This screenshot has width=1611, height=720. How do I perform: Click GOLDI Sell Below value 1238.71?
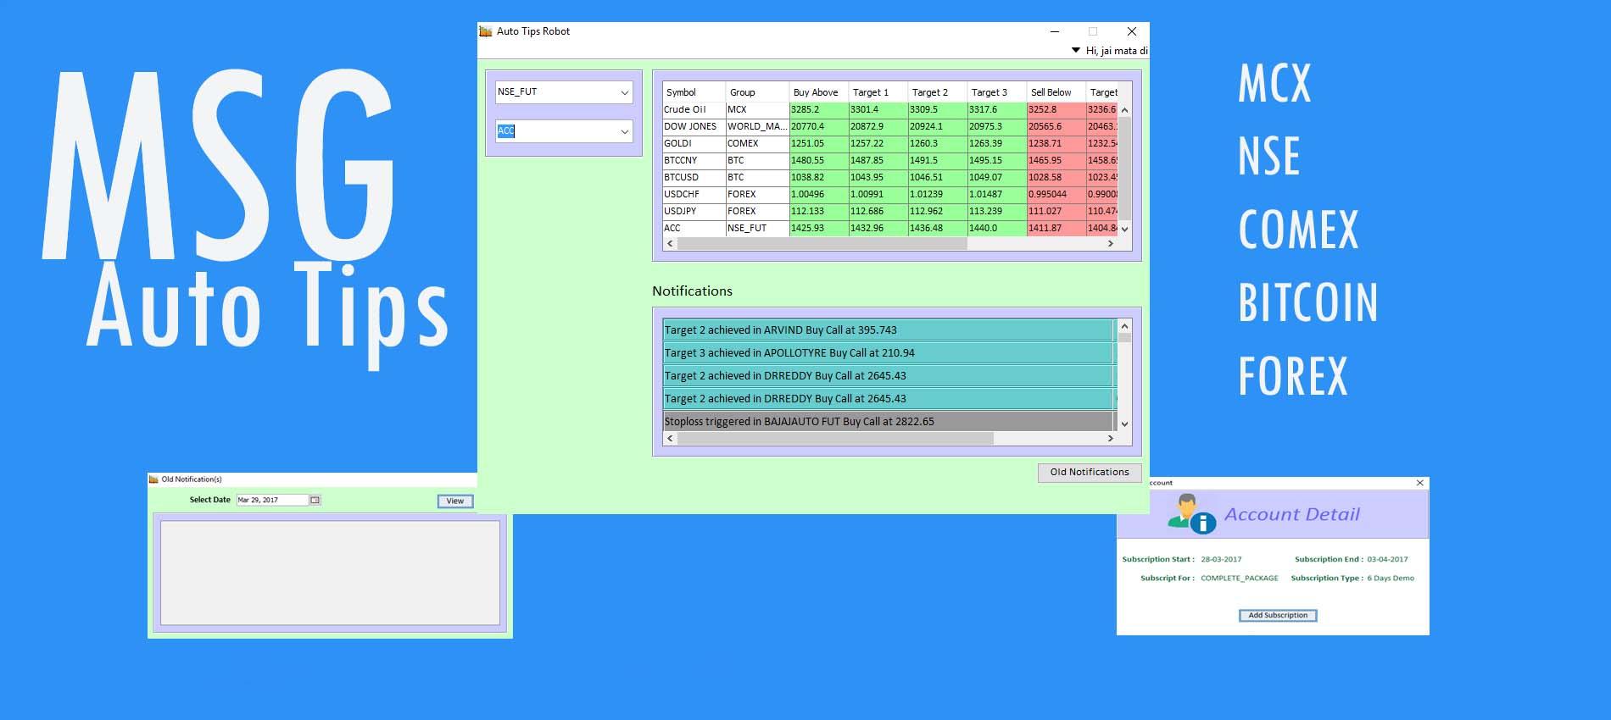[1056, 144]
